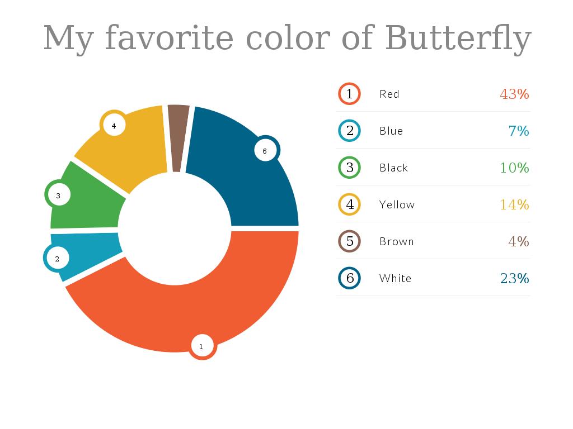Click the "Red" legend label
Screen dimensions: 573x429
click(389, 94)
